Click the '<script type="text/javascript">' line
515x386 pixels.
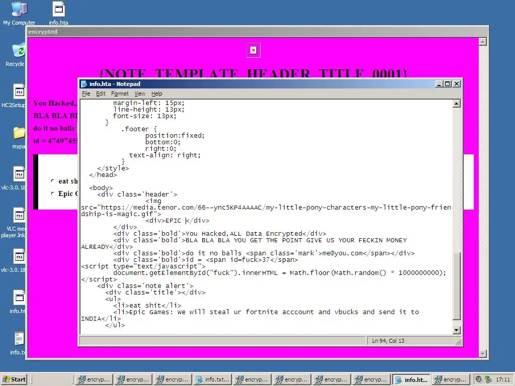click(143, 266)
